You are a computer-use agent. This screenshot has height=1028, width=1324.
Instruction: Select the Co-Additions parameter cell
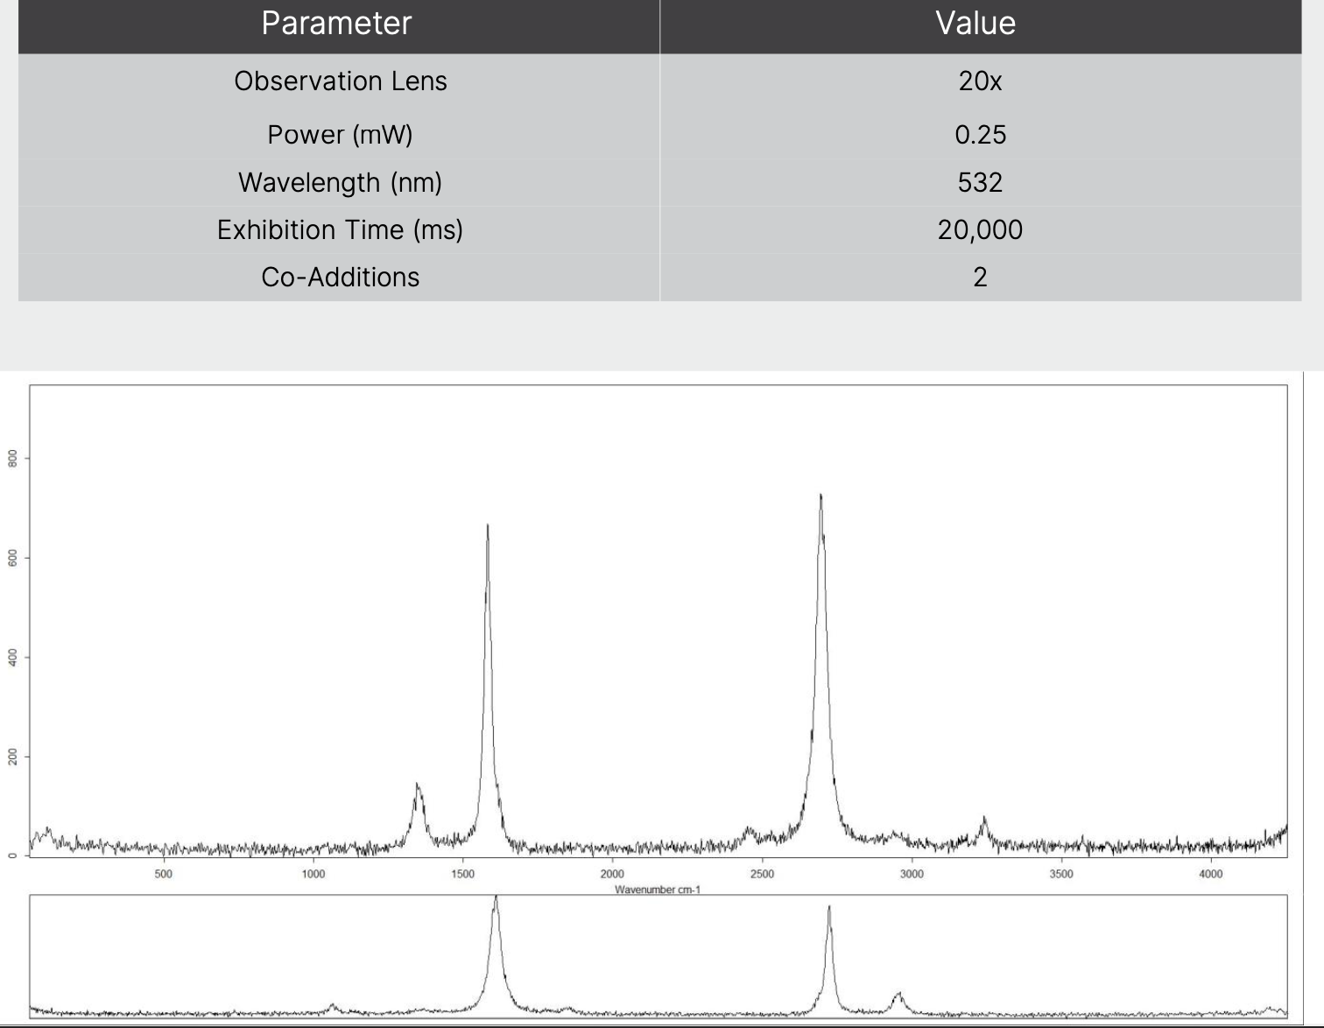(x=341, y=277)
